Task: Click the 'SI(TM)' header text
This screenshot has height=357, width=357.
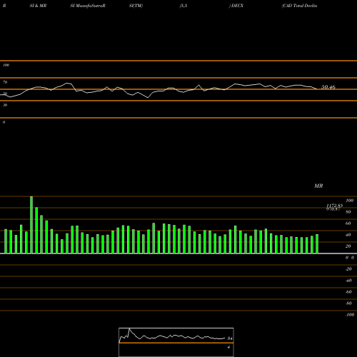Action: (136, 6)
